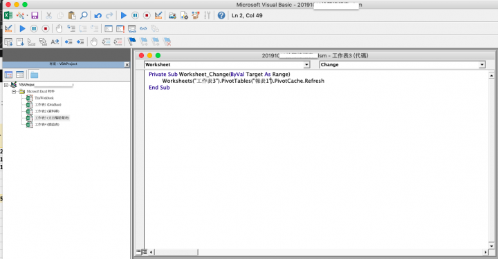Click the Toolbox wrench icon
498x259 pixels.
coord(207,15)
